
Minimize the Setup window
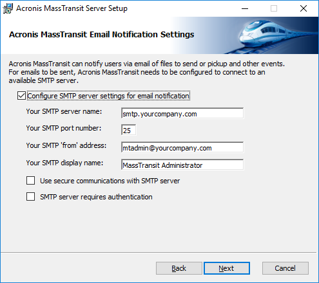click(x=245, y=8)
